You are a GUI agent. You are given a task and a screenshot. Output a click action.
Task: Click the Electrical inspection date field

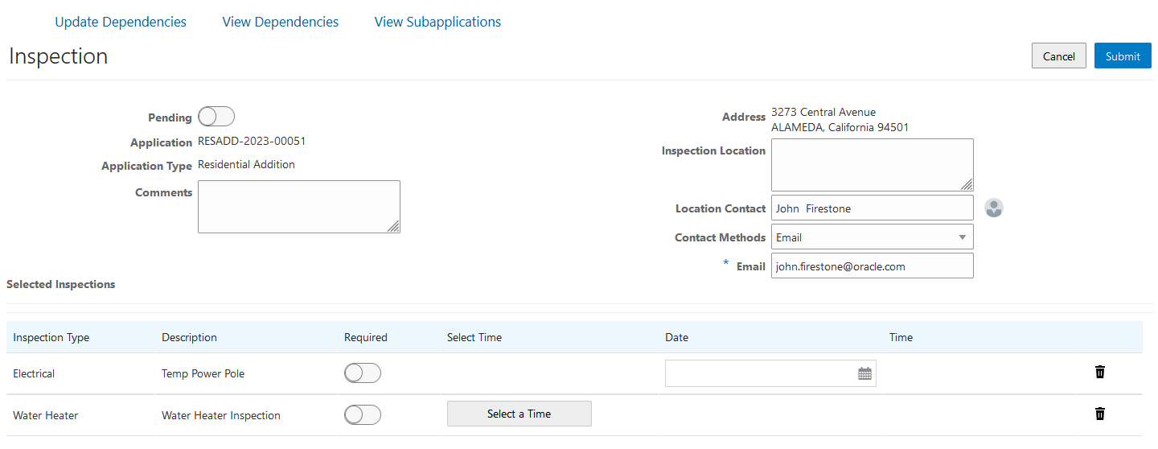(760, 373)
